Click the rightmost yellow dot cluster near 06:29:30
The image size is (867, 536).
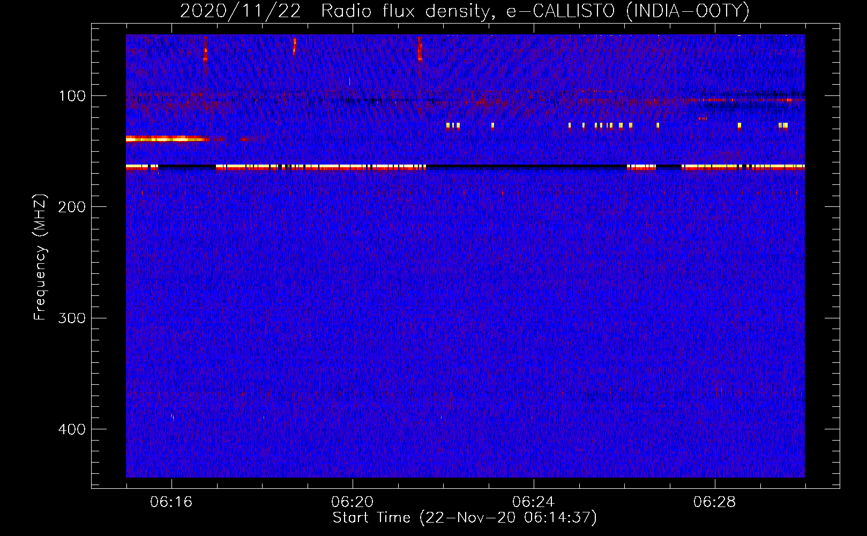783,125
